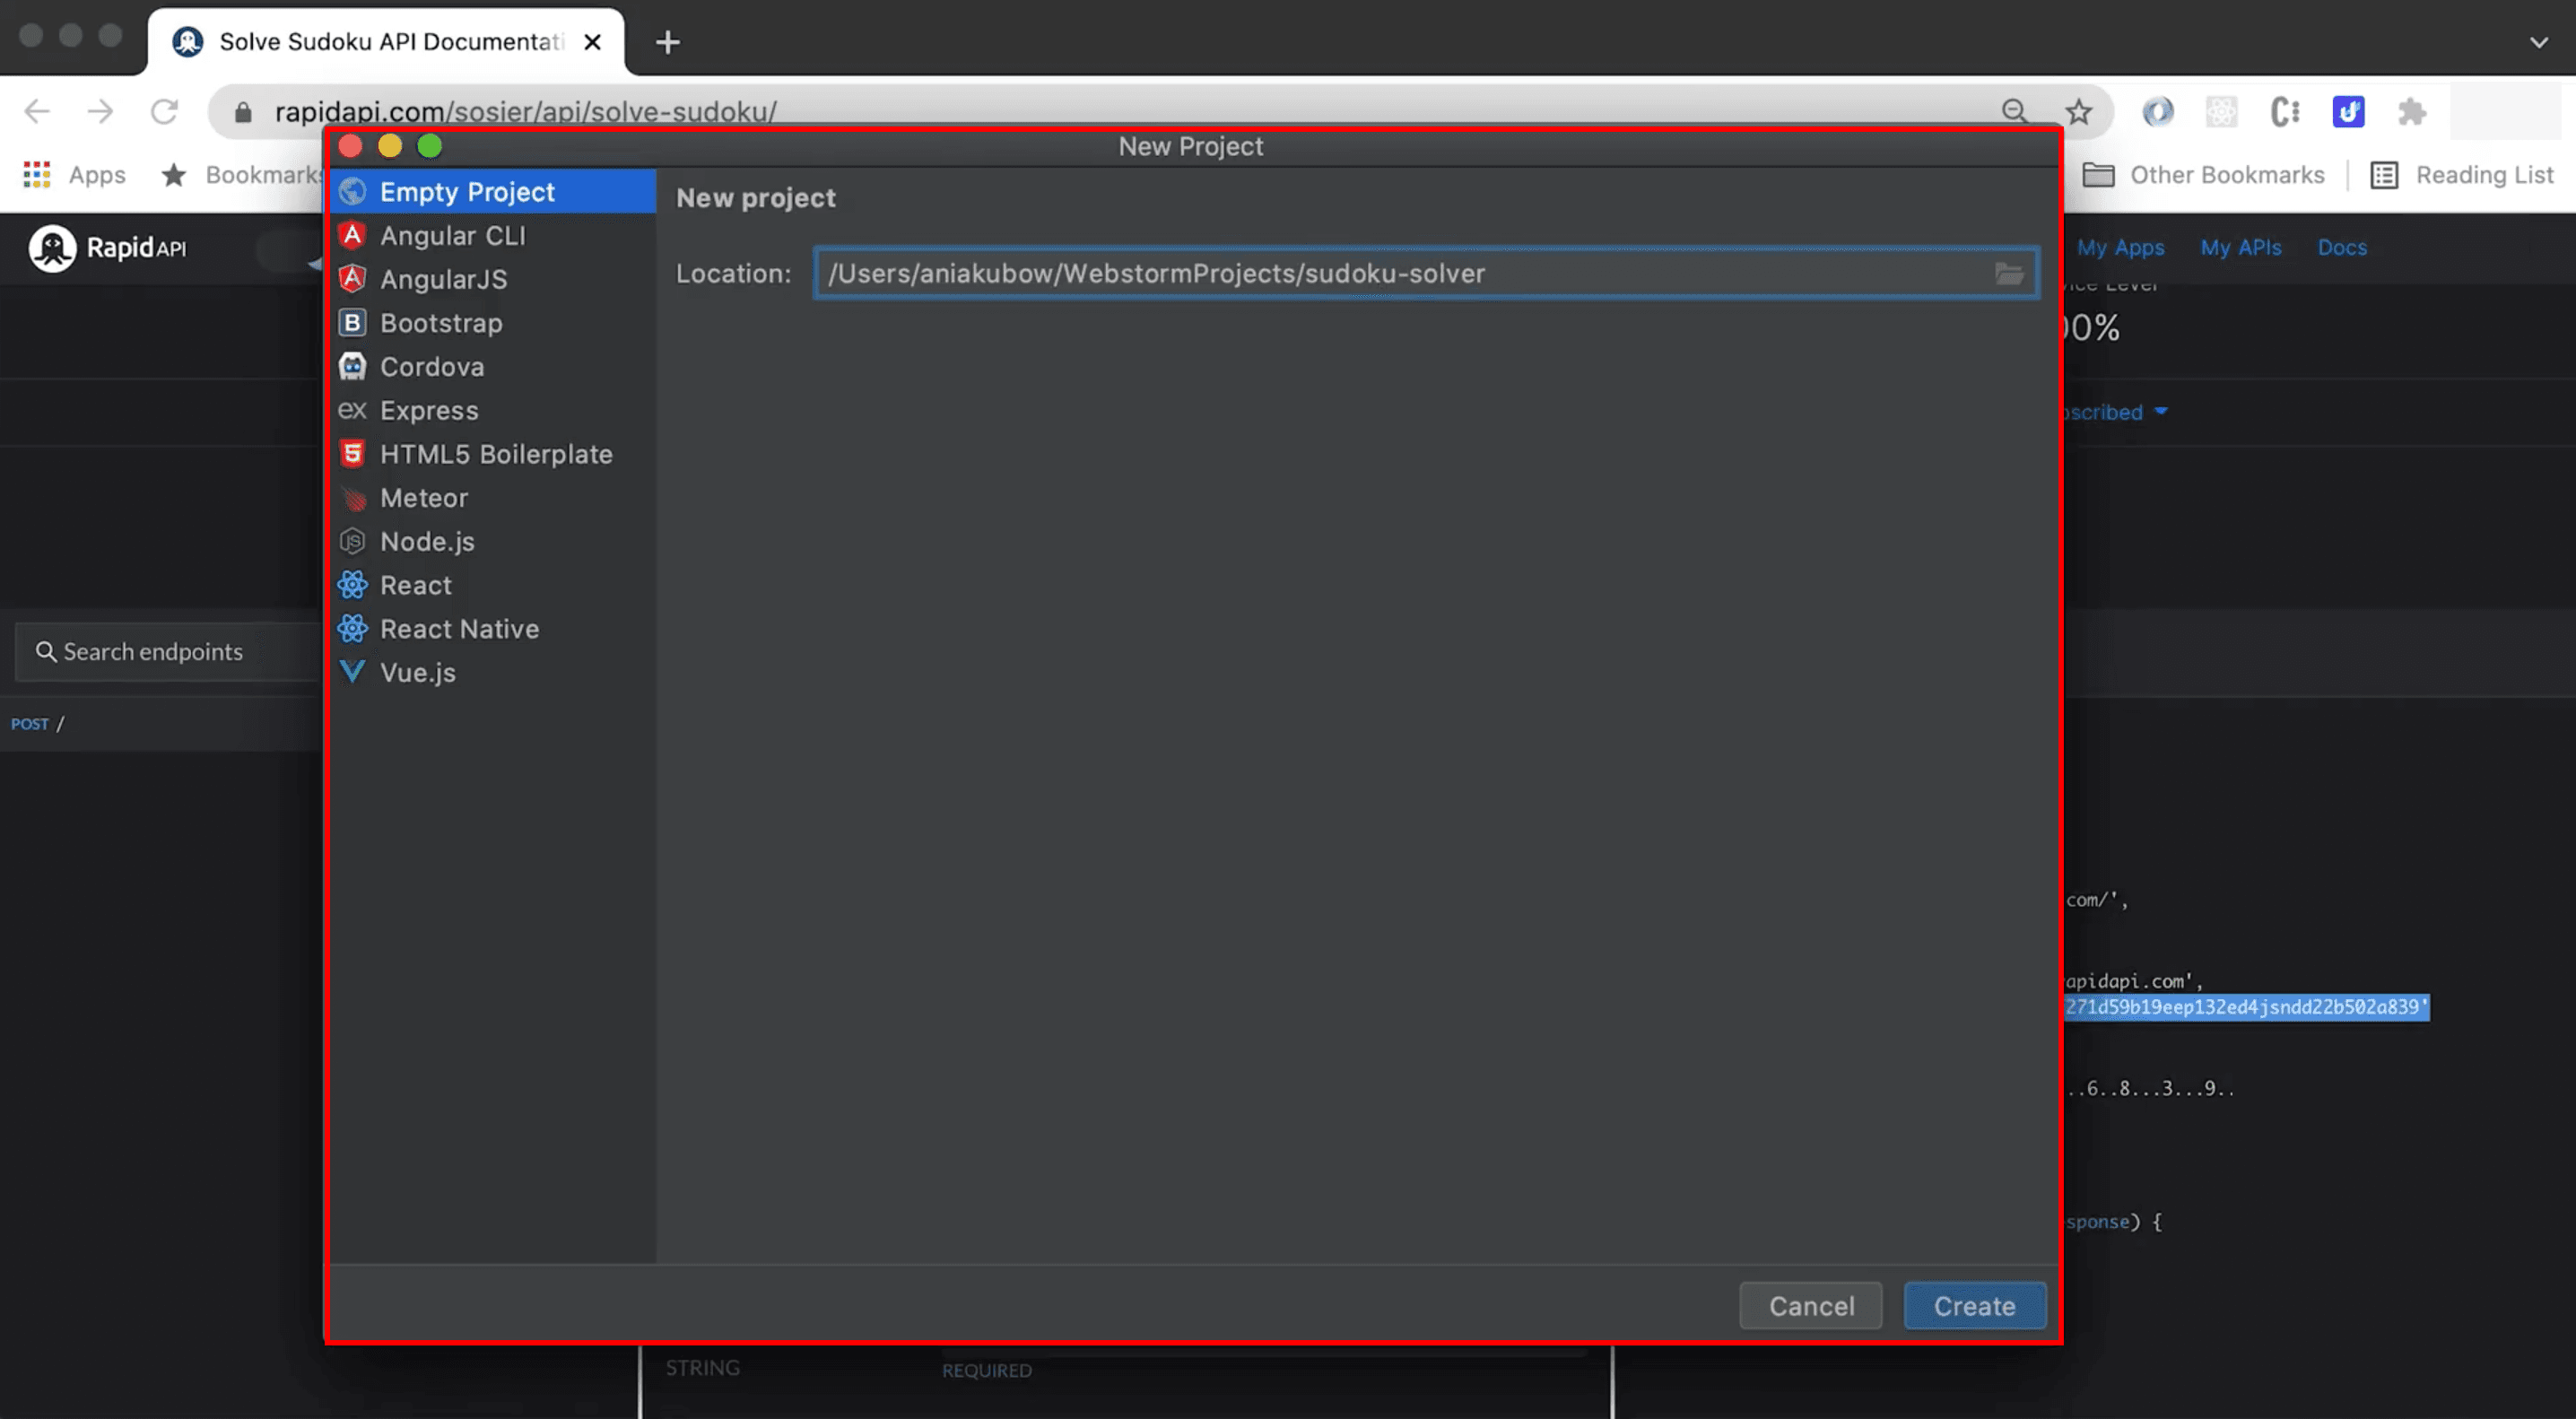The height and width of the screenshot is (1419, 2576).
Task: Close the Solve Sudoku browser tab
Action: tap(592, 42)
